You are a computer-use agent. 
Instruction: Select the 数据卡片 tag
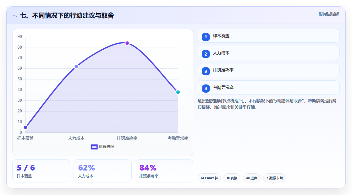[x=275, y=178]
